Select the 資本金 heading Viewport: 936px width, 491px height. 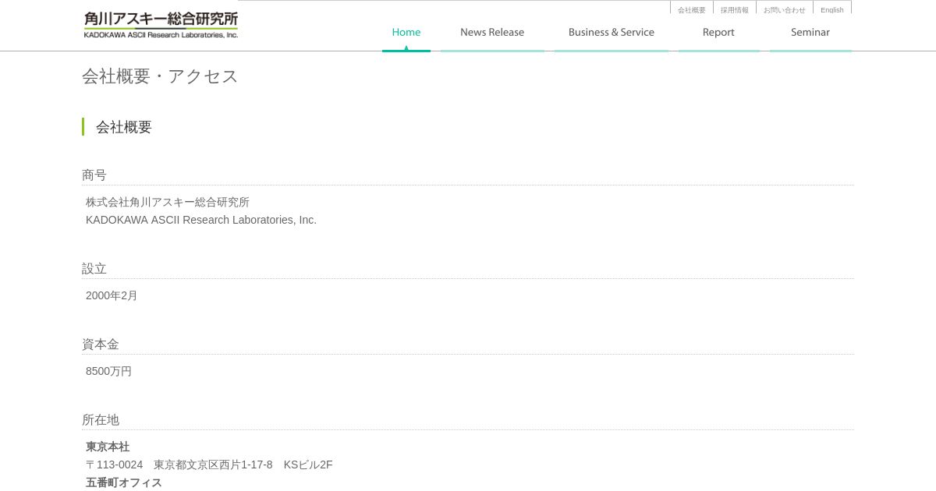point(101,344)
